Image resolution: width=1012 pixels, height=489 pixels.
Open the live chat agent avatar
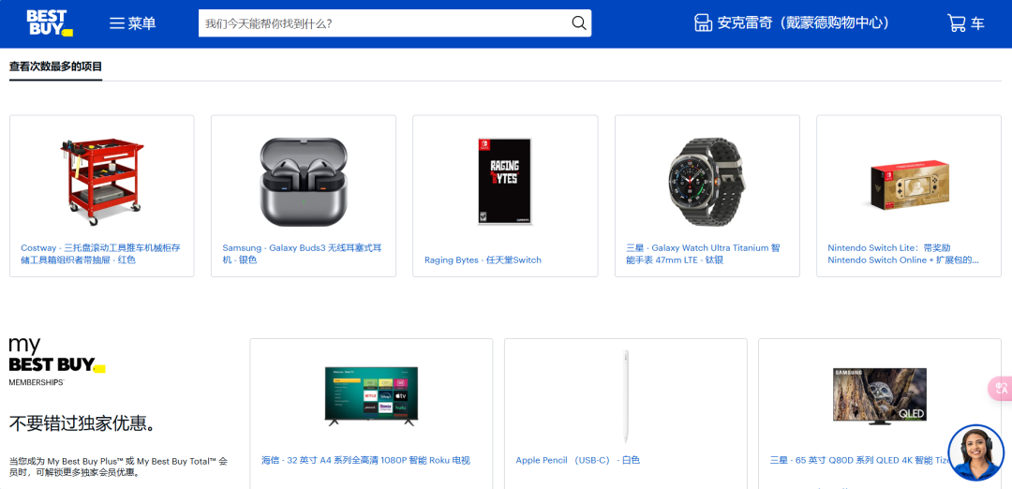click(975, 452)
